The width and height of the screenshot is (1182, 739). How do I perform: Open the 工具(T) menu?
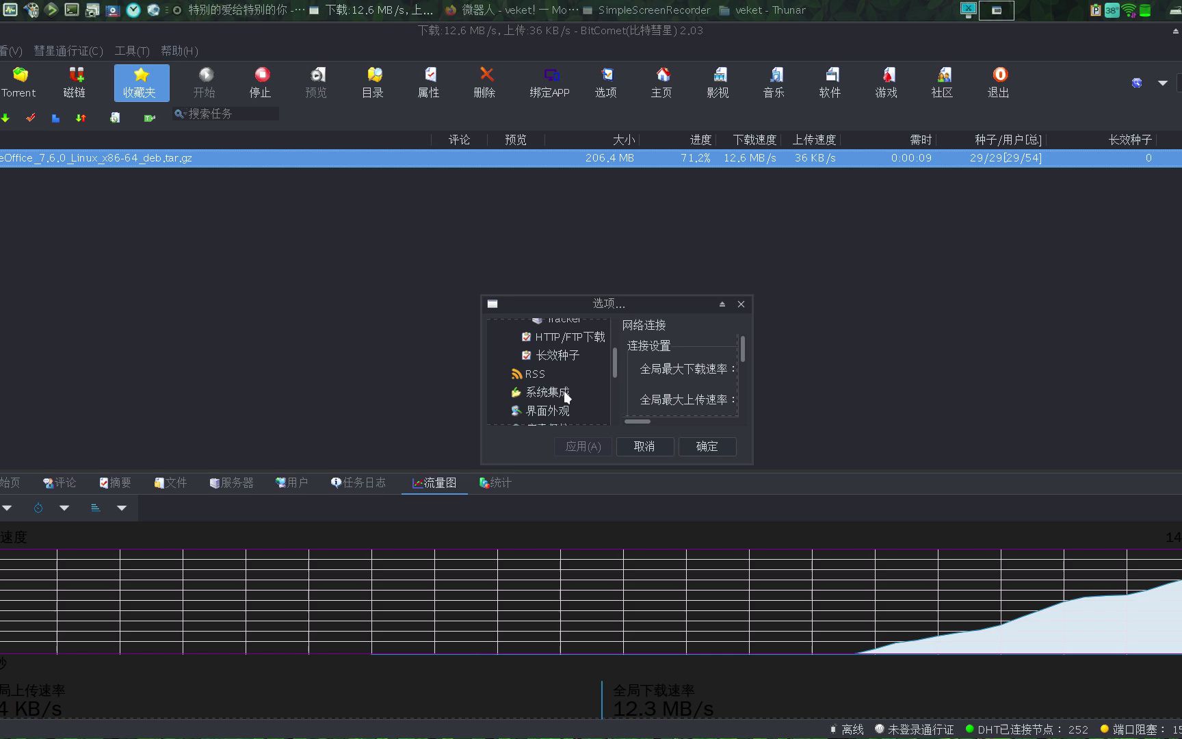click(x=132, y=51)
